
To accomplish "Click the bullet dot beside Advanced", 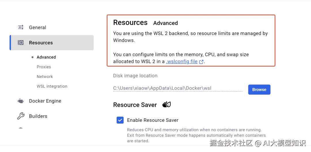I will [x=33, y=57].
